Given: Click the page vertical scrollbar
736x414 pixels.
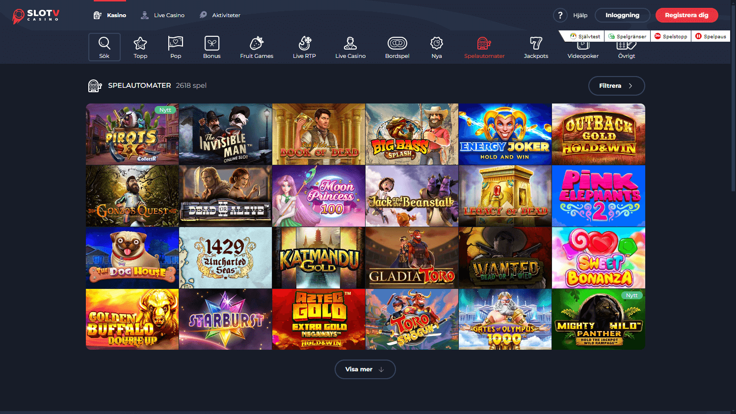Looking at the screenshot, I should pos(734,98).
